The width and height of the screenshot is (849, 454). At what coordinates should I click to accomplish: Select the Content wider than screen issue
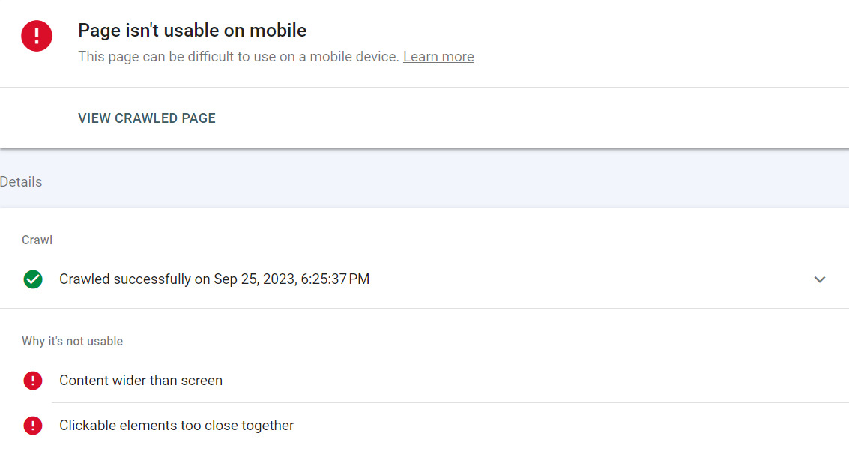click(141, 381)
